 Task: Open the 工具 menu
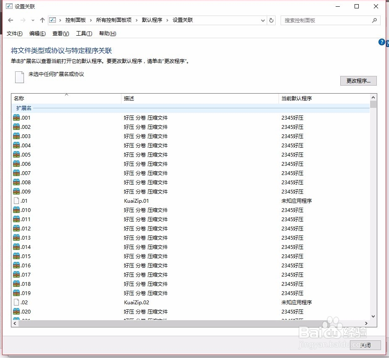(83, 34)
